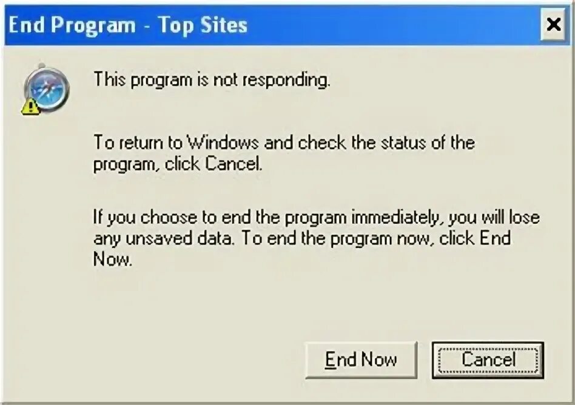Click the Safari compass icon
The height and width of the screenshot is (405, 575).
pyautogui.click(x=47, y=88)
